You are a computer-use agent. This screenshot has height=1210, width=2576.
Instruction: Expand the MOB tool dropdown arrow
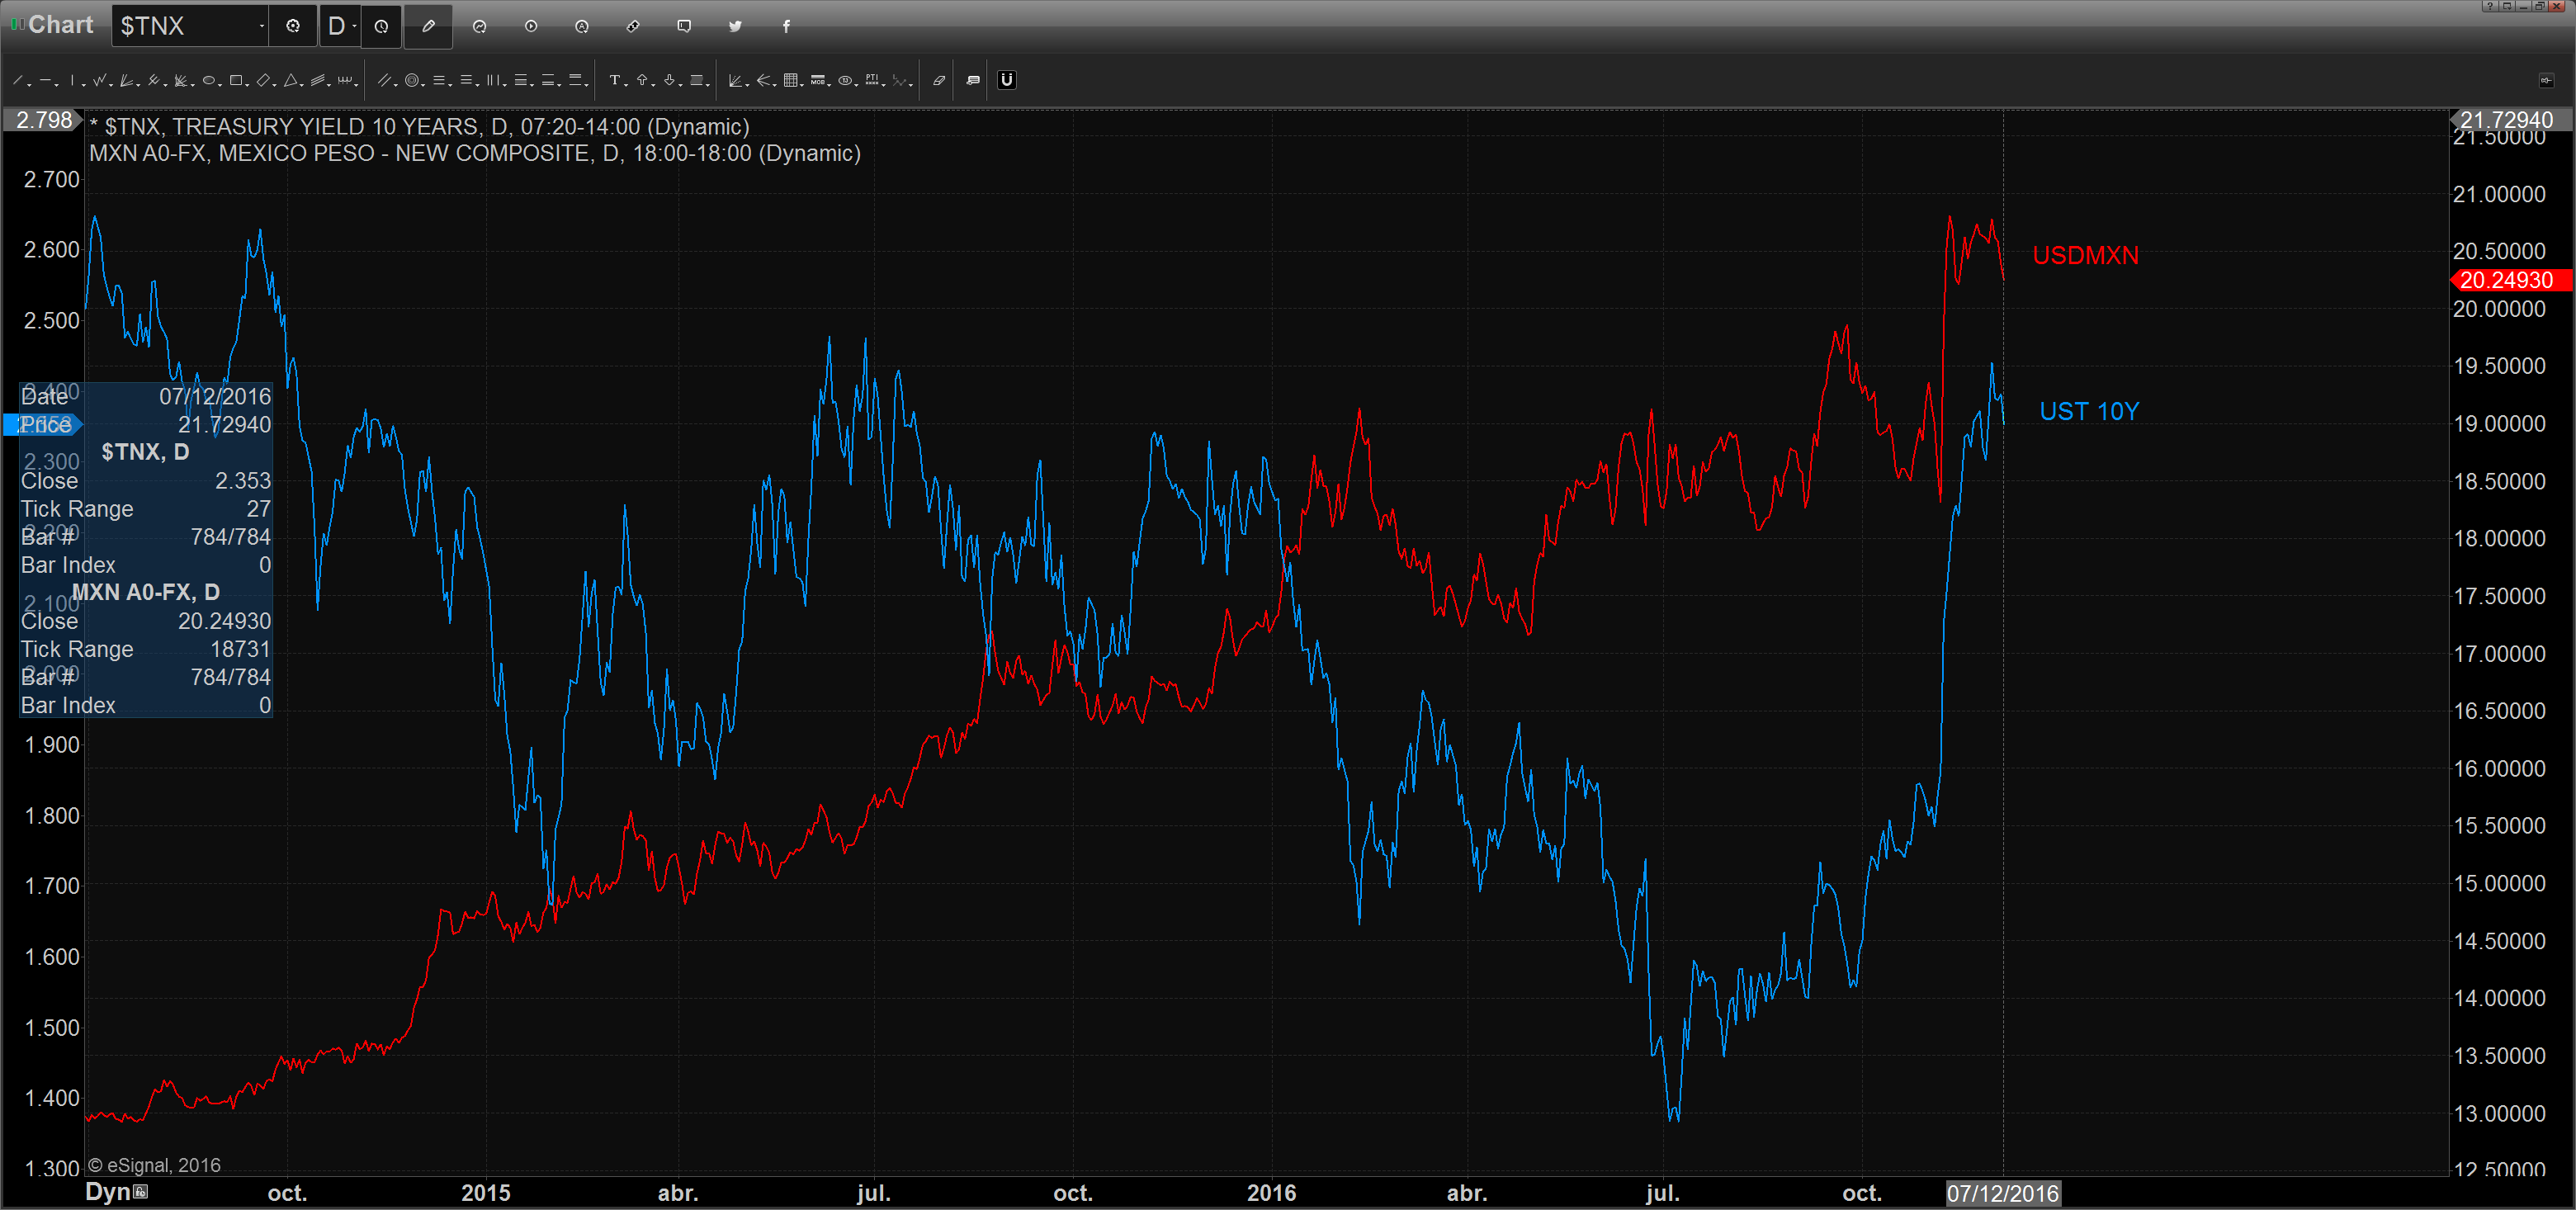[x=830, y=85]
